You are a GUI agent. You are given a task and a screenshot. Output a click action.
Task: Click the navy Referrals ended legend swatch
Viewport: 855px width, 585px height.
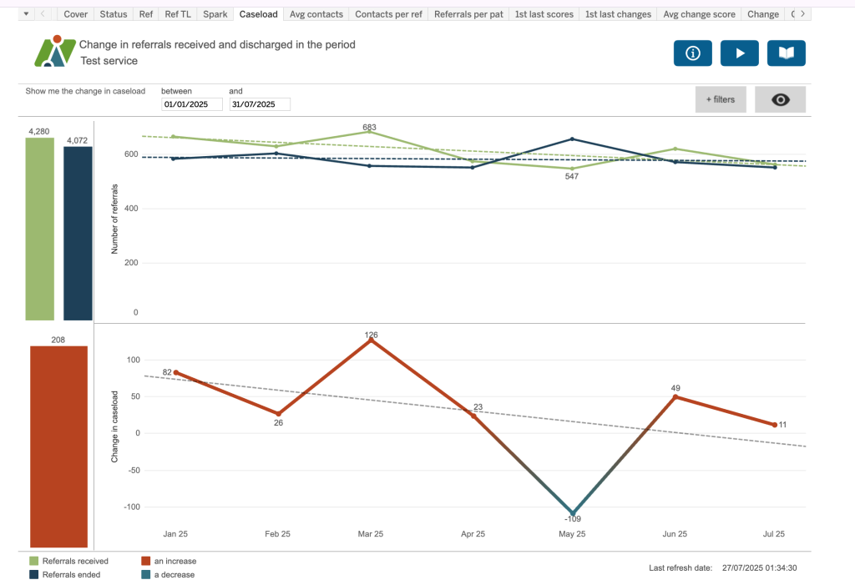click(34, 574)
